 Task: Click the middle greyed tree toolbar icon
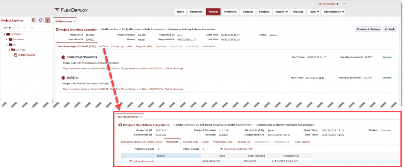[25, 28]
